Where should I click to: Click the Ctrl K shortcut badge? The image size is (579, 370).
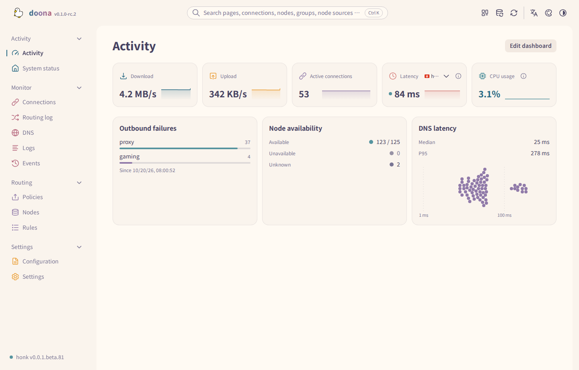374,13
